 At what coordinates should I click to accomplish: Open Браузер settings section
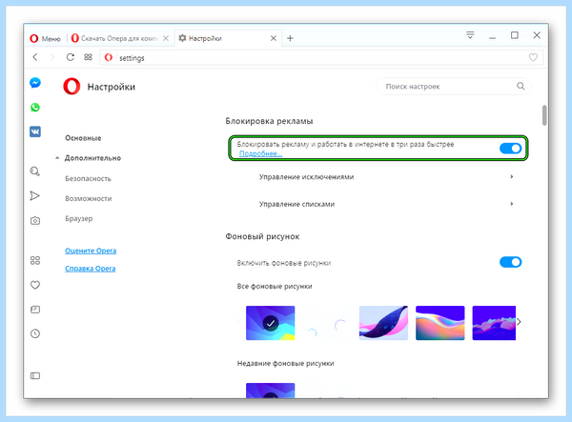point(79,219)
